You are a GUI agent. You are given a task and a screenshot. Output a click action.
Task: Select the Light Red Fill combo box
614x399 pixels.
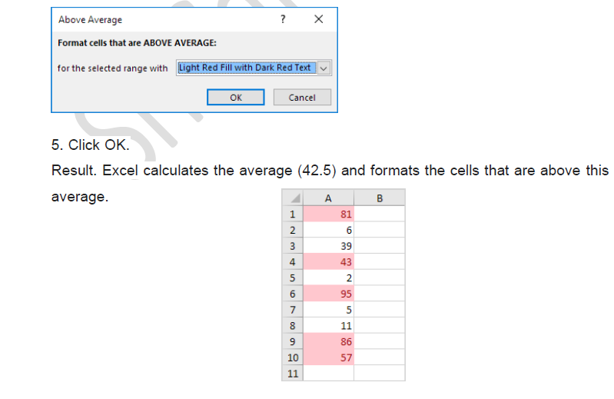point(245,68)
